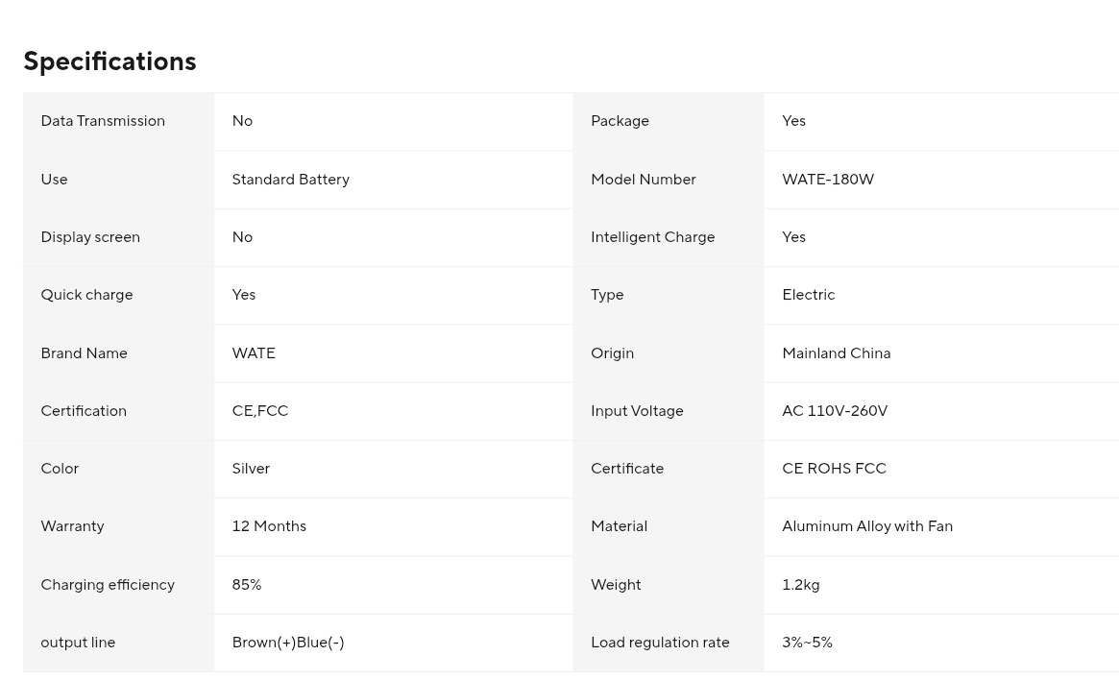Select the Mainland China origin value

click(x=837, y=353)
